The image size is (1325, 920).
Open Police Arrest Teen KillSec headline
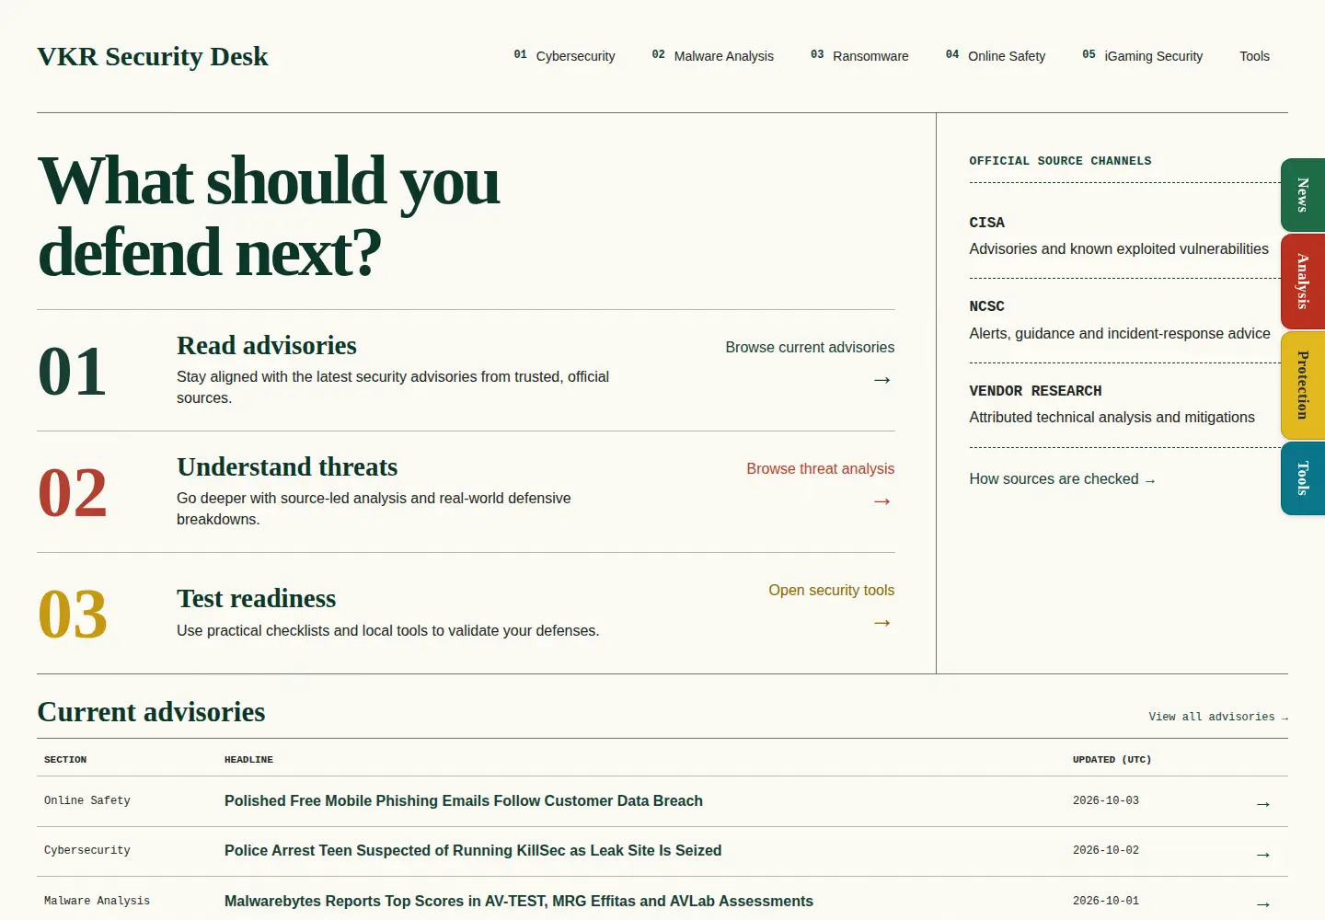(473, 851)
